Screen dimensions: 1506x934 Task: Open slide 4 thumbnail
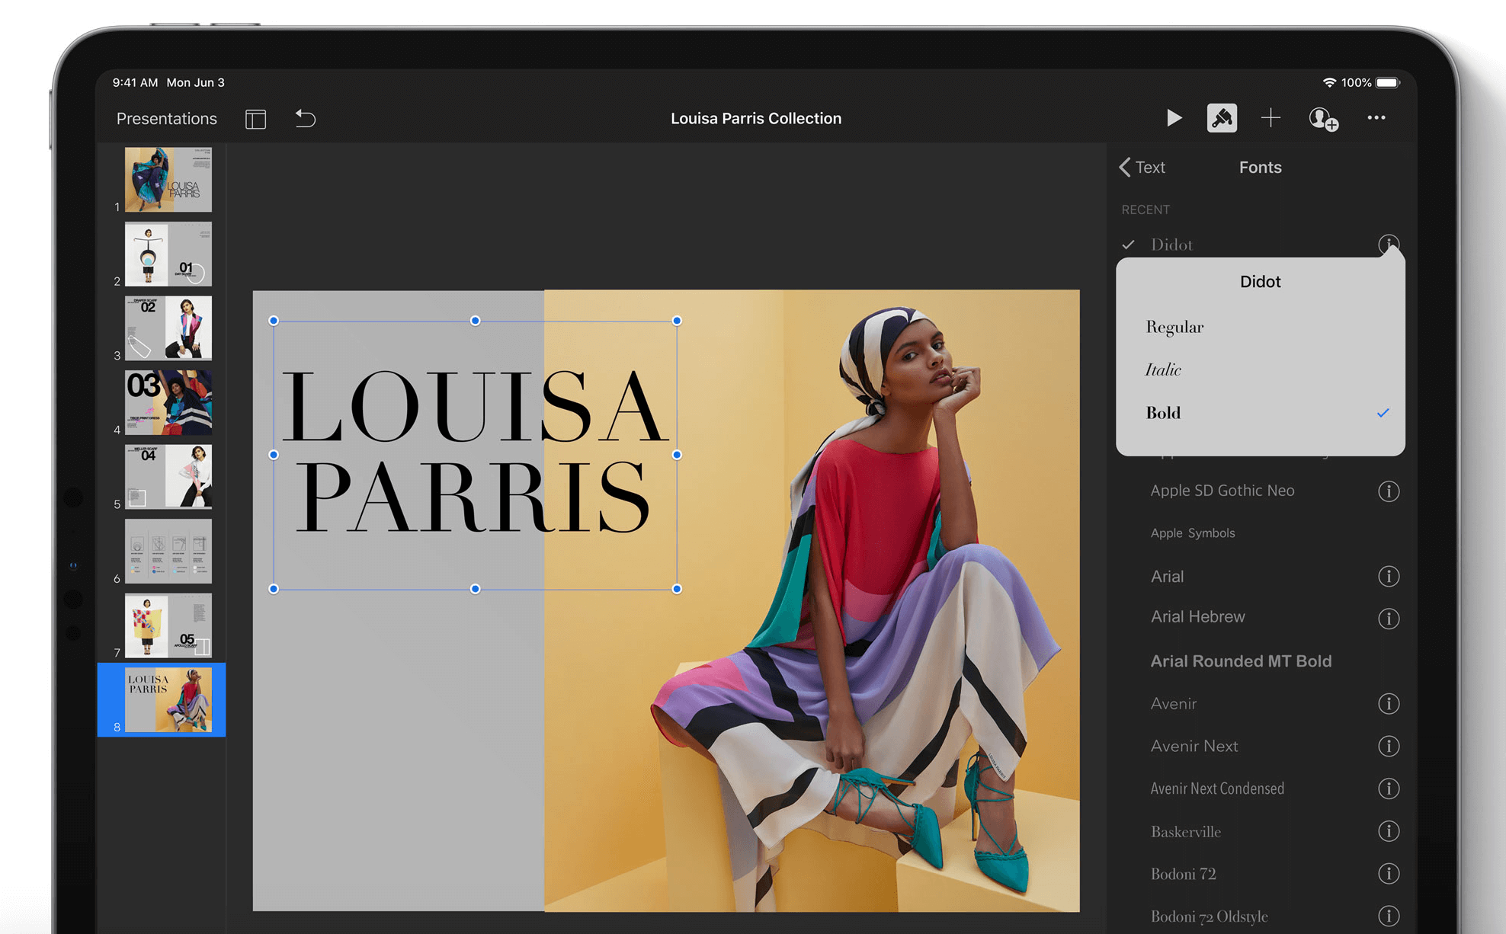point(168,402)
